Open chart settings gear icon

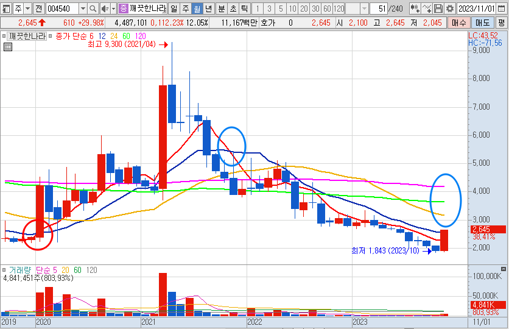coord(449,9)
